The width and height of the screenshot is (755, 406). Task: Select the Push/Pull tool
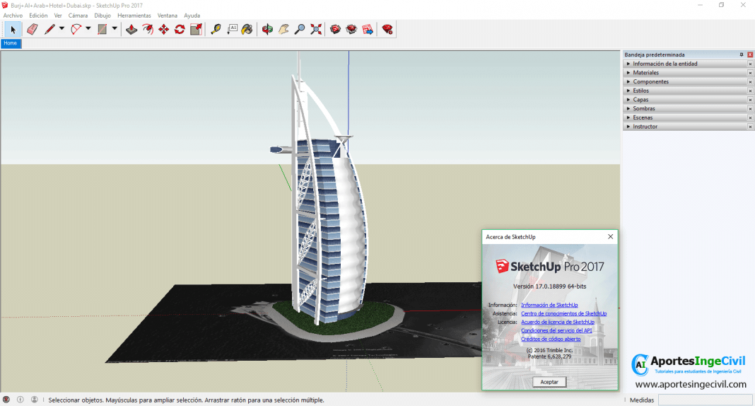(x=131, y=30)
